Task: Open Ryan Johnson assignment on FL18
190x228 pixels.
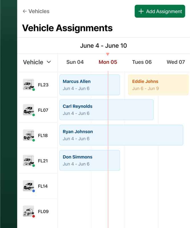Action: pyautogui.click(x=121, y=135)
